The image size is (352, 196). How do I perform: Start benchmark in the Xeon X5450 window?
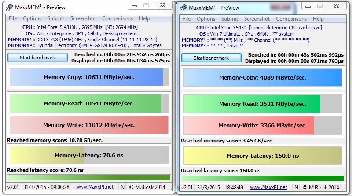(x=211, y=58)
